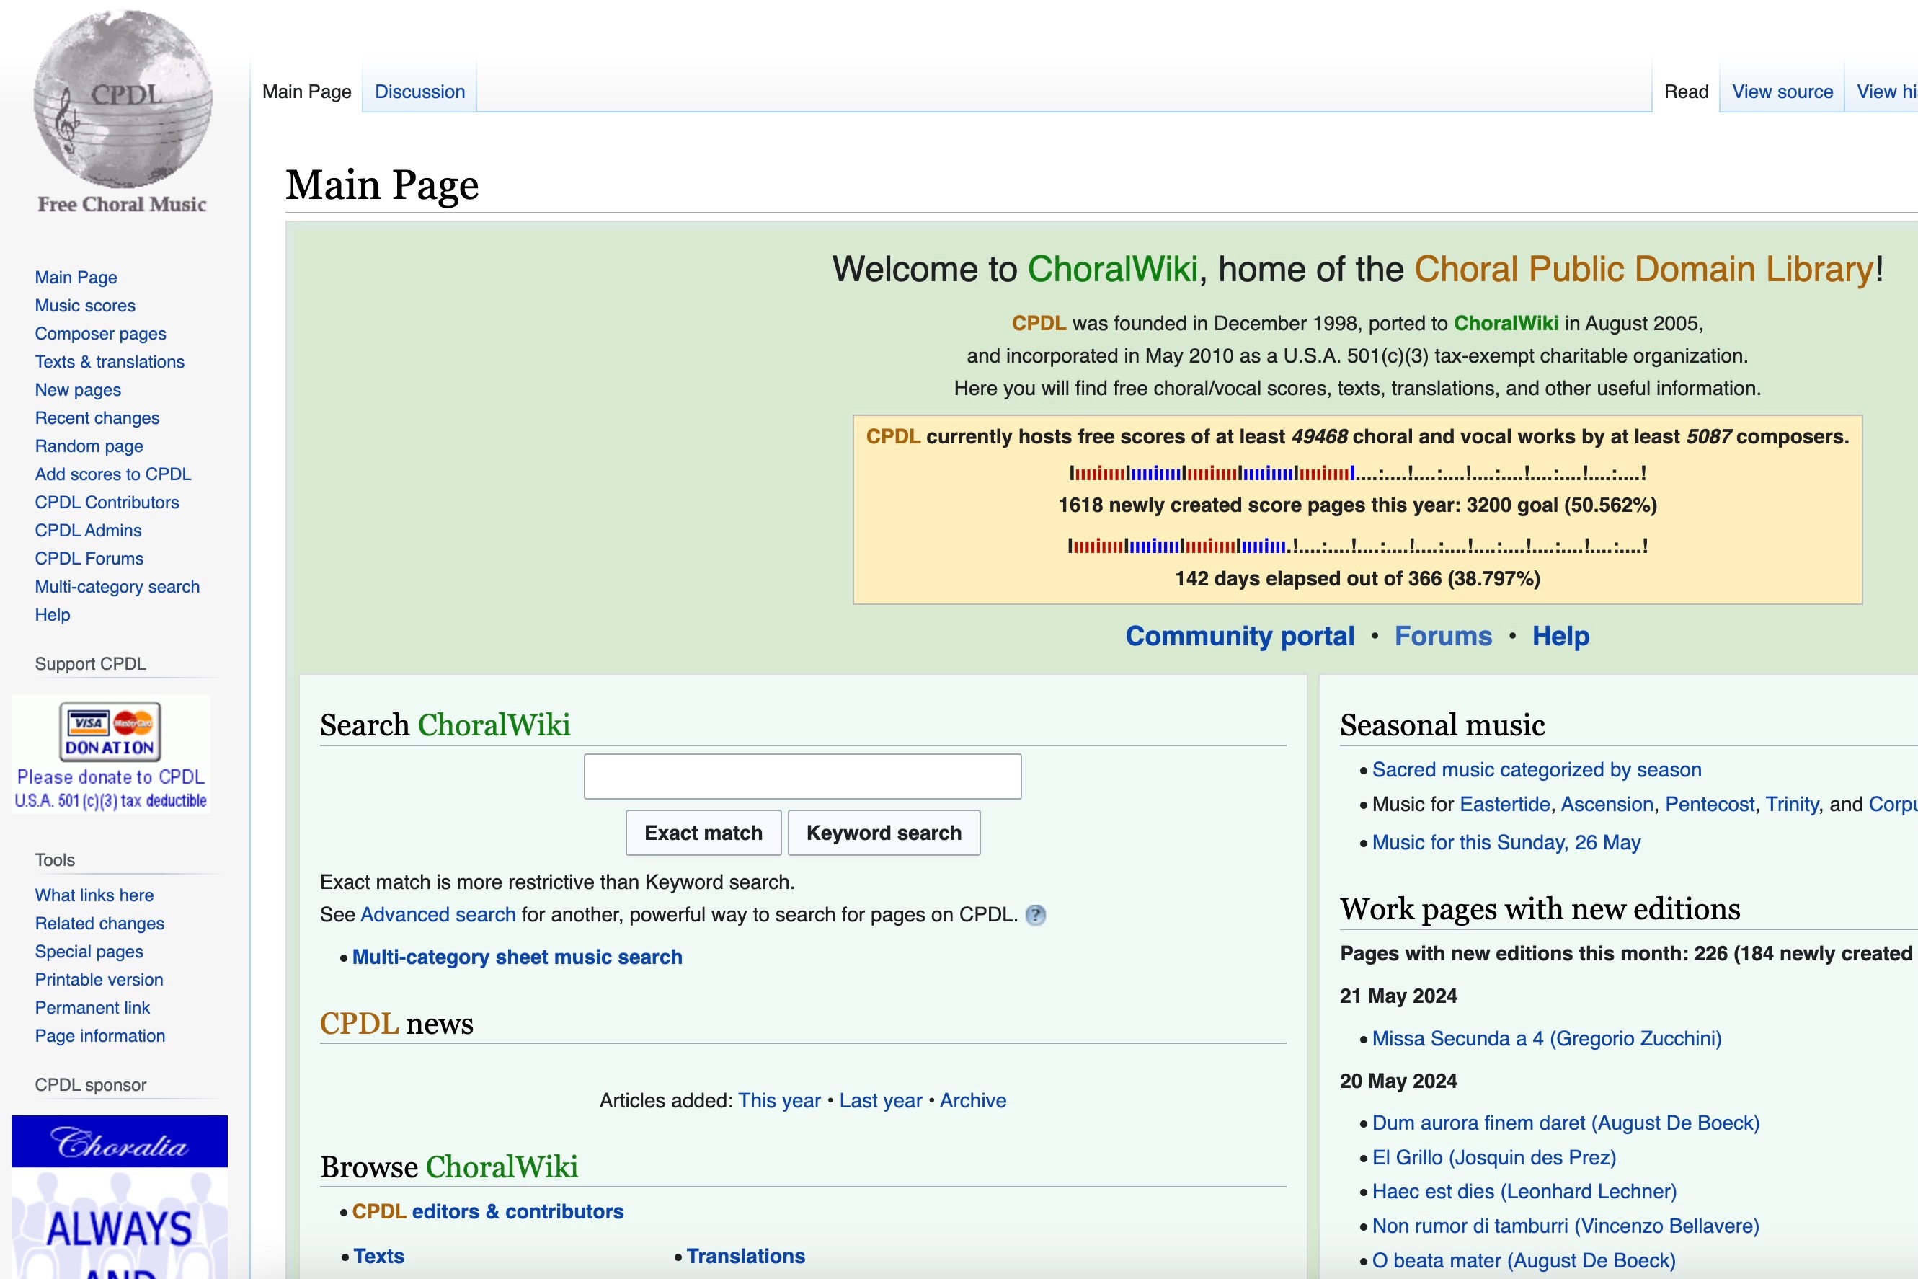The image size is (1918, 1279).
Task: Open the sidebar Help link
Action: point(52,615)
